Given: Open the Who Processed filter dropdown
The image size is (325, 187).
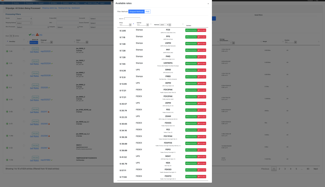Looking at the screenshot, I should point(32,27).
